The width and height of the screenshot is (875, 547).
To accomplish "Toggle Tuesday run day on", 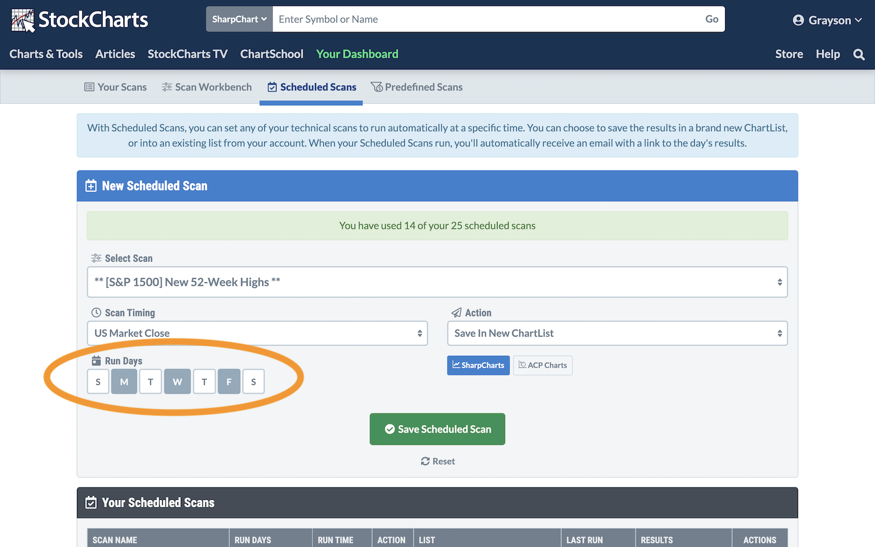I will (x=150, y=382).
